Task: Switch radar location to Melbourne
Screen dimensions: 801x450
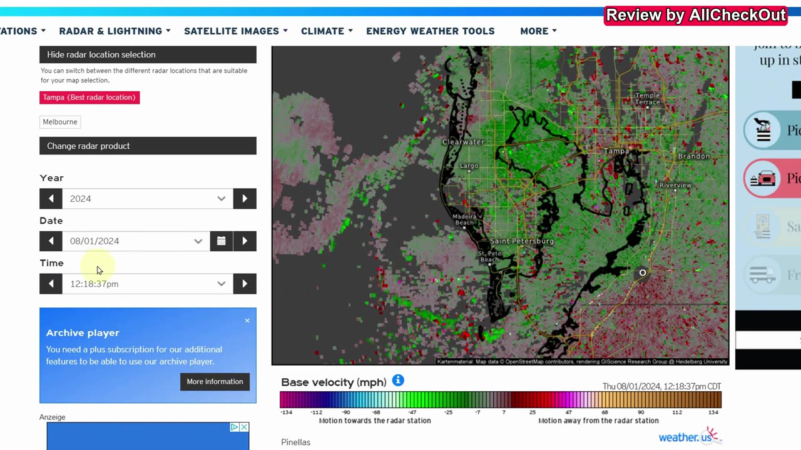Action: point(60,122)
